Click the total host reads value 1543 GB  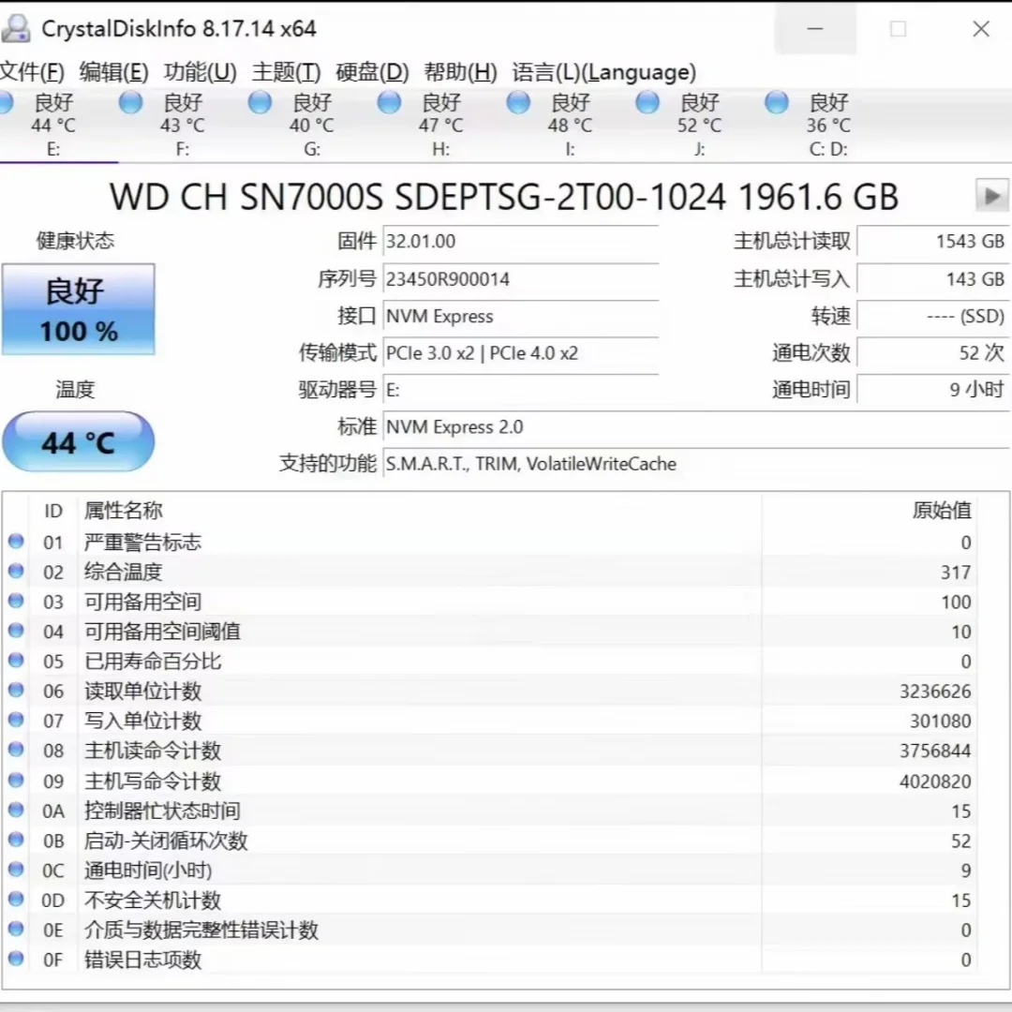[x=932, y=242]
